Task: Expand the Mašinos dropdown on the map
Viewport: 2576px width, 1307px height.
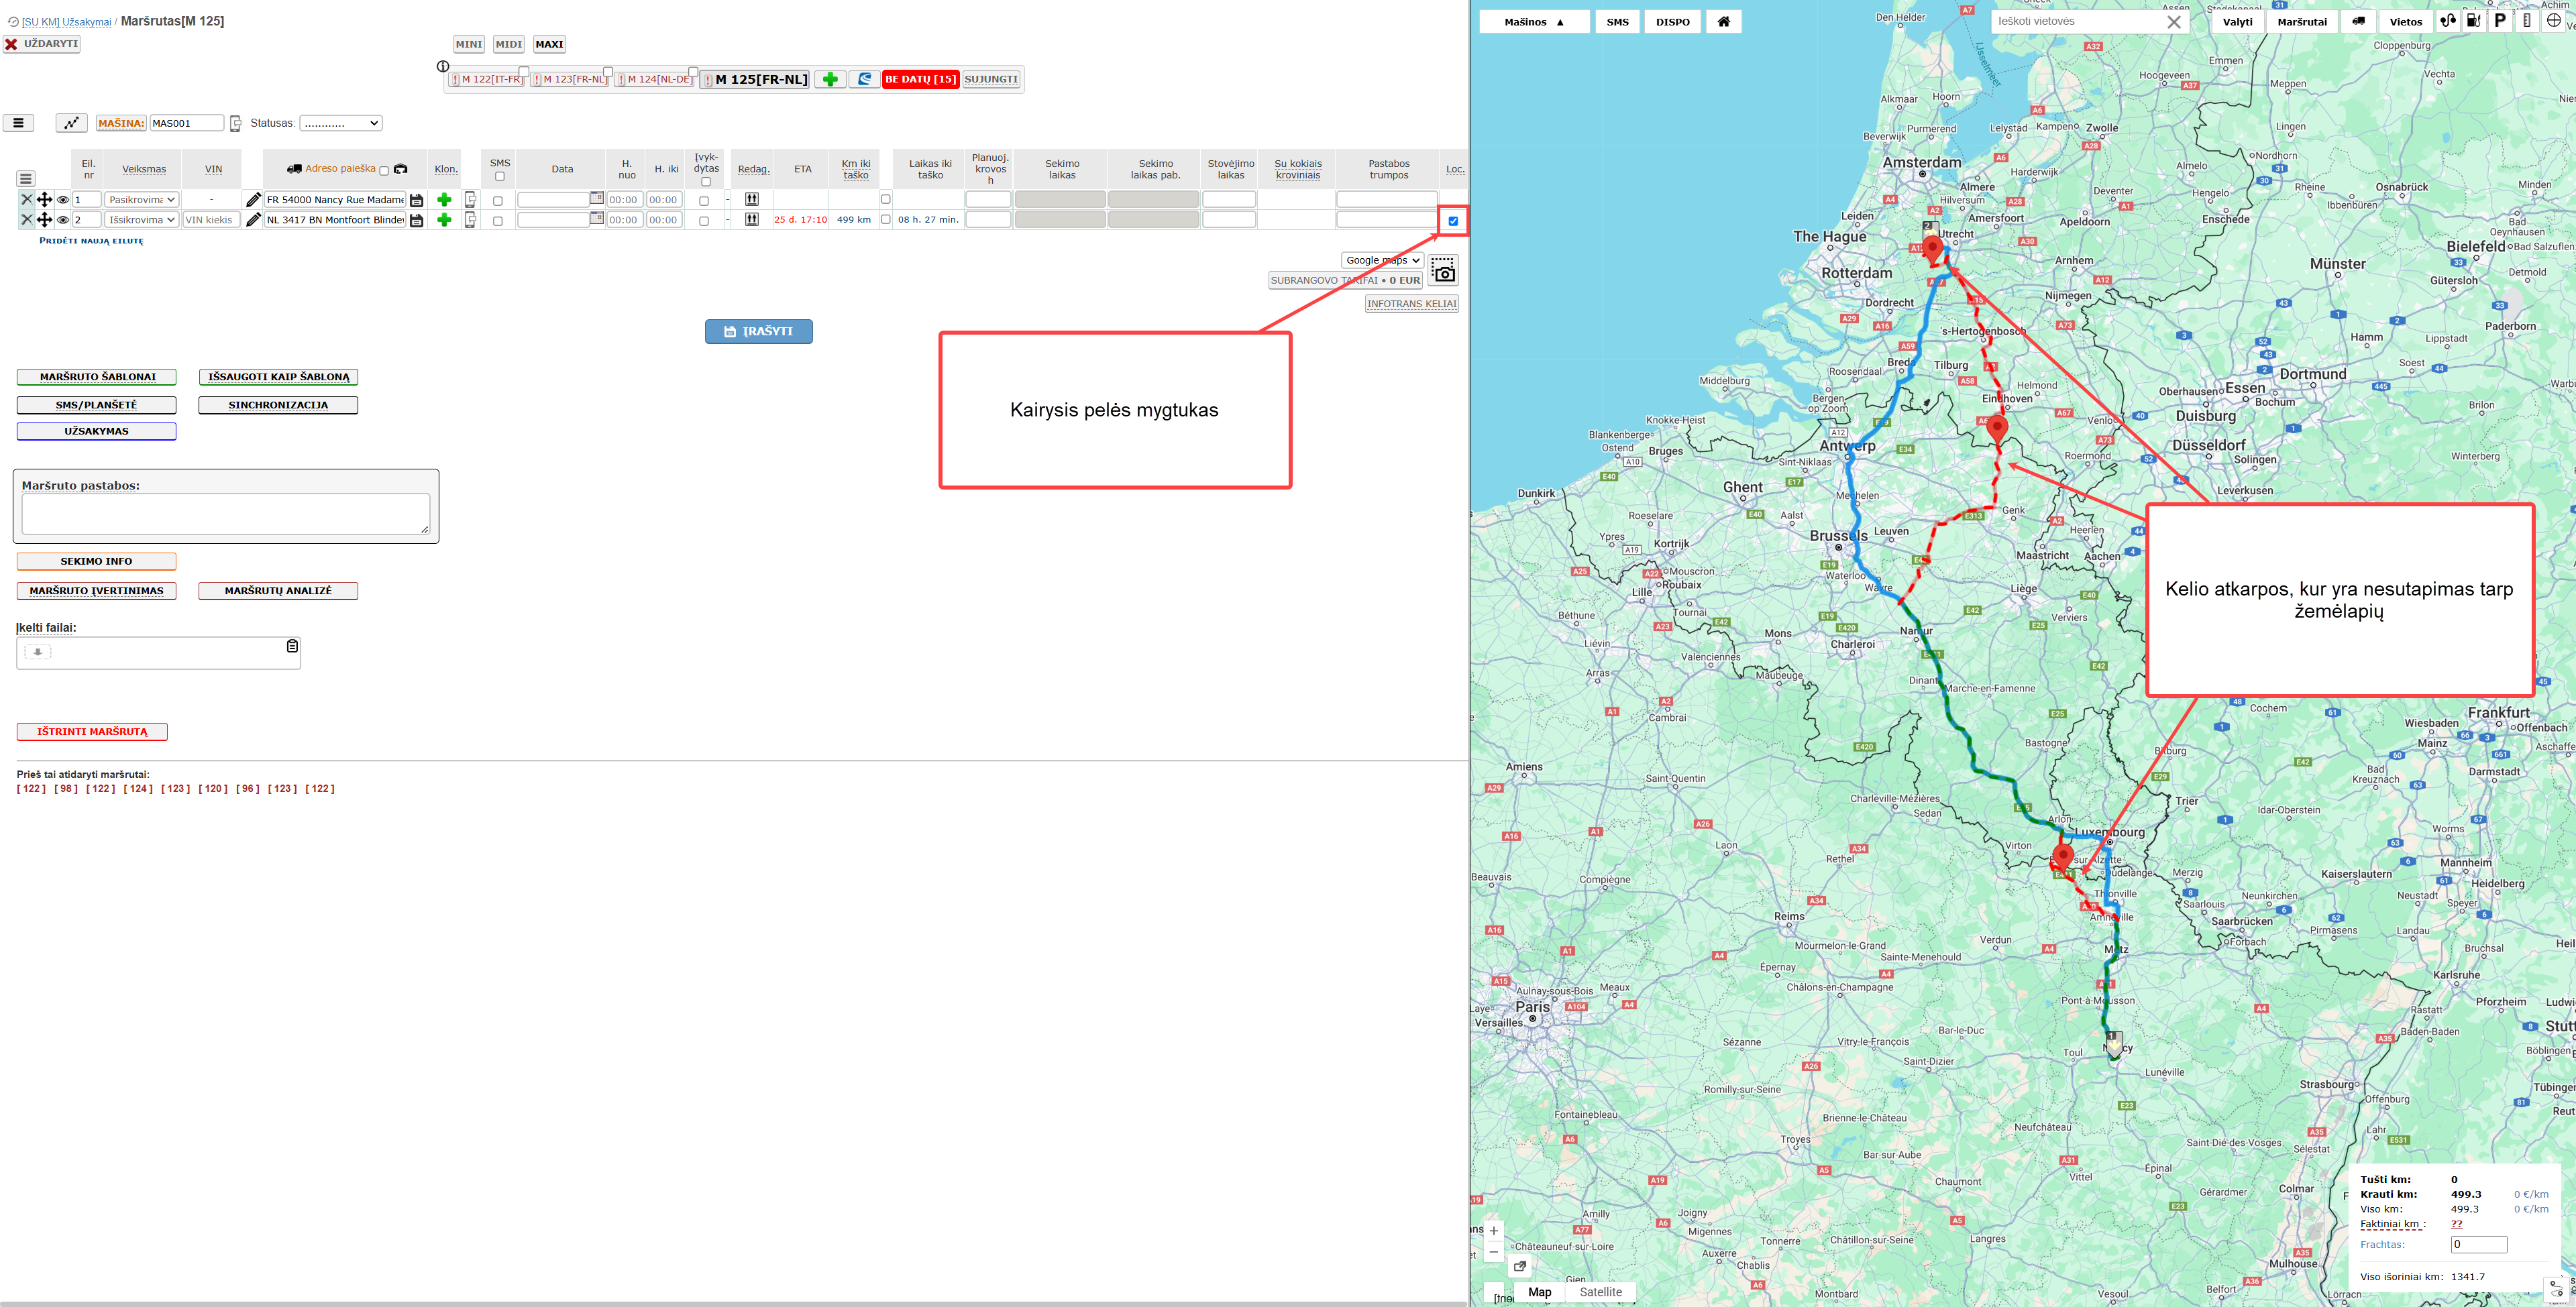Action: point(1534,22)
